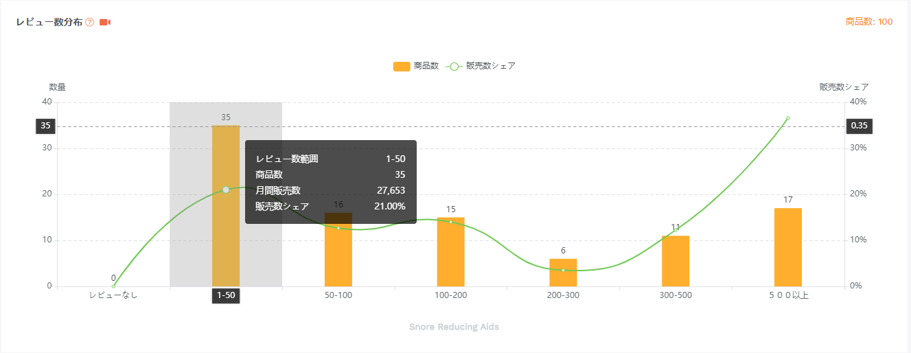Toggle the 商品数 legend series
The image size is (911, 353).
[426, 67]
